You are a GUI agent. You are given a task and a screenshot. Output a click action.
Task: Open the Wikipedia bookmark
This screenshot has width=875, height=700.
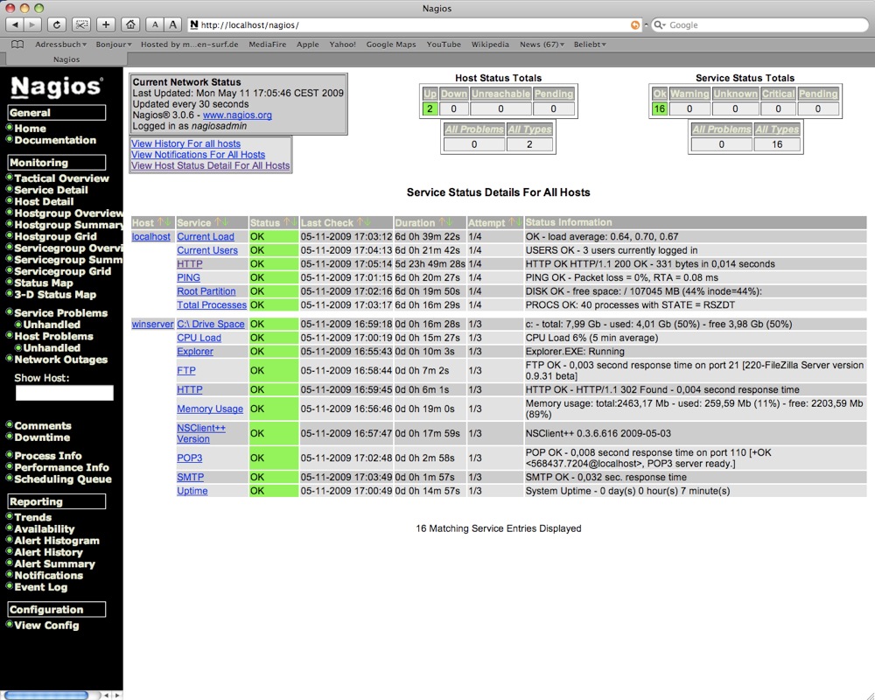pos(490,45)
